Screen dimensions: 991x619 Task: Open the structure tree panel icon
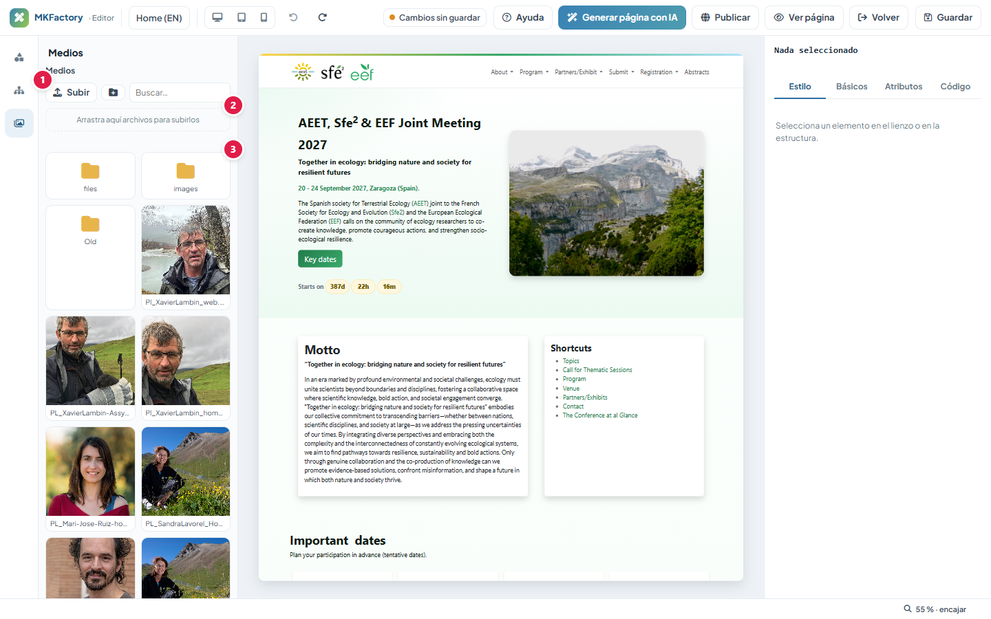(x=19, y=90)
